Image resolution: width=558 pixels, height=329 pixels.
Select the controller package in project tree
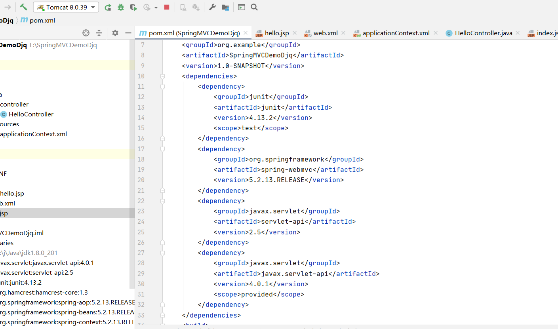[14, 104]
